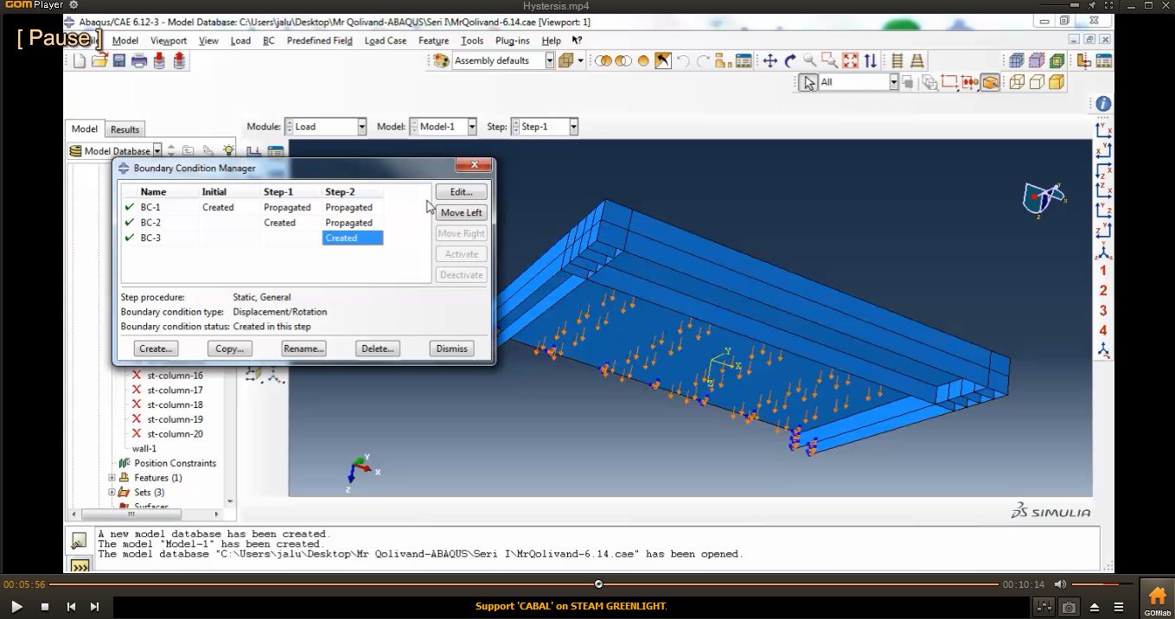Enable wireframe render style
This screenshot has height=619, width=1175.
[x=1017, y=82]
